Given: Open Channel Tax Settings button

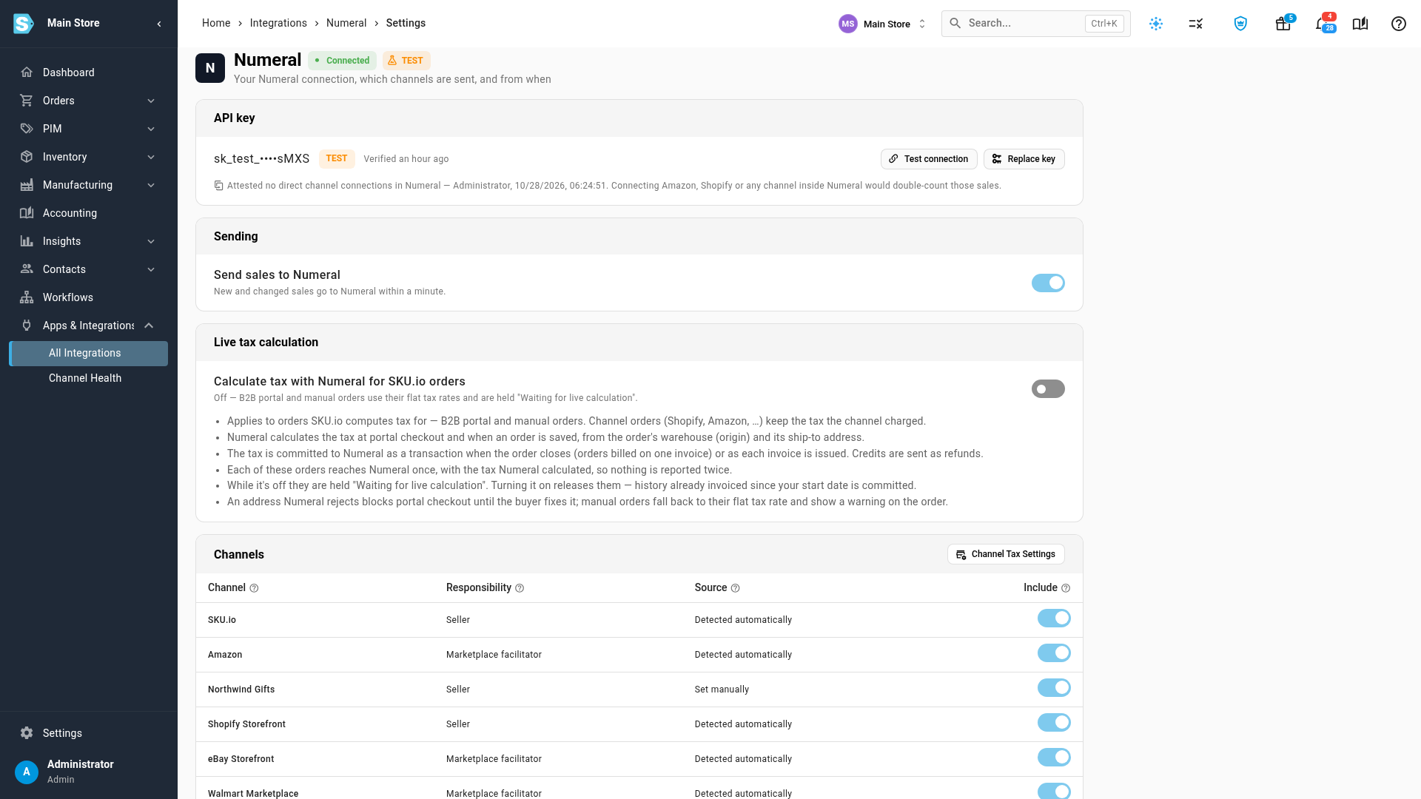Looking at the screenshot, I should pyautogui.click(x=1006, y=554).
